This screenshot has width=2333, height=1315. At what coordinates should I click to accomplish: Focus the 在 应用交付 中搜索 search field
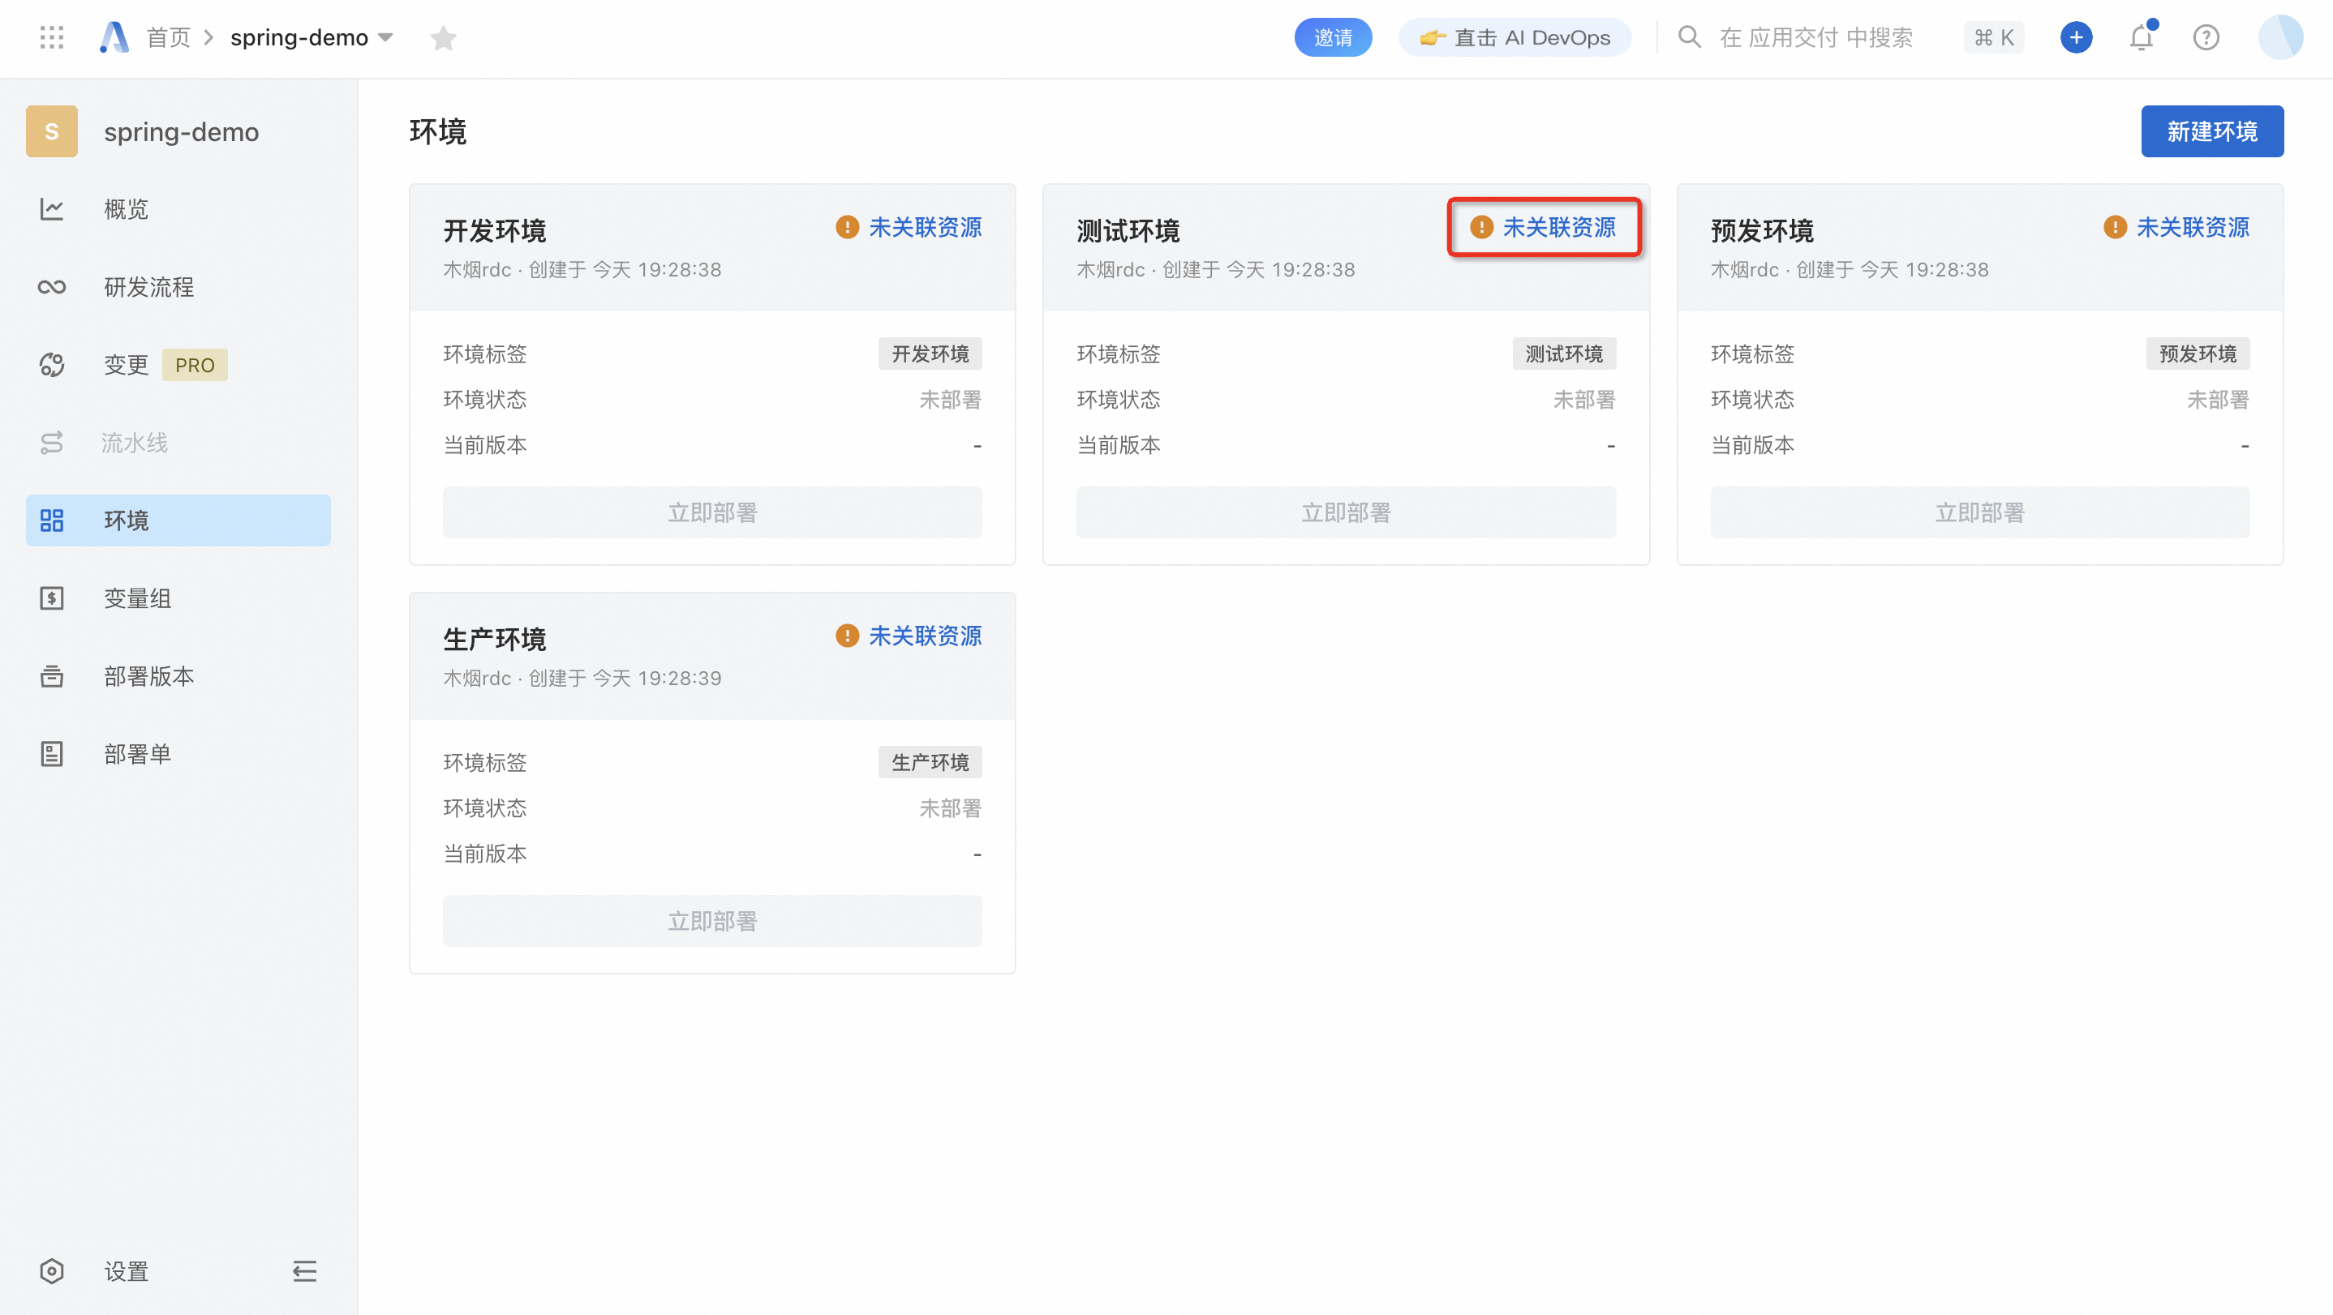pos(1816,37)
